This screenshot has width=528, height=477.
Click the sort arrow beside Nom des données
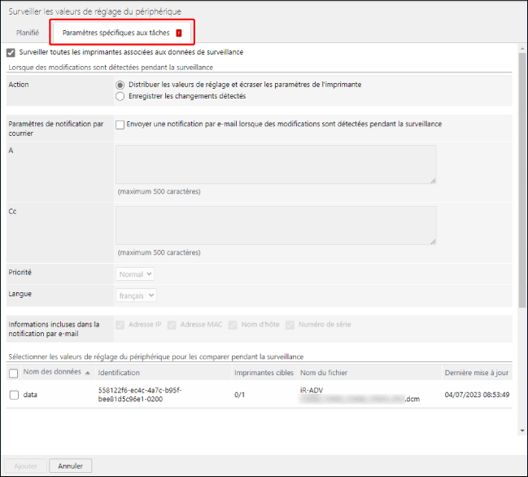(87, 373)
